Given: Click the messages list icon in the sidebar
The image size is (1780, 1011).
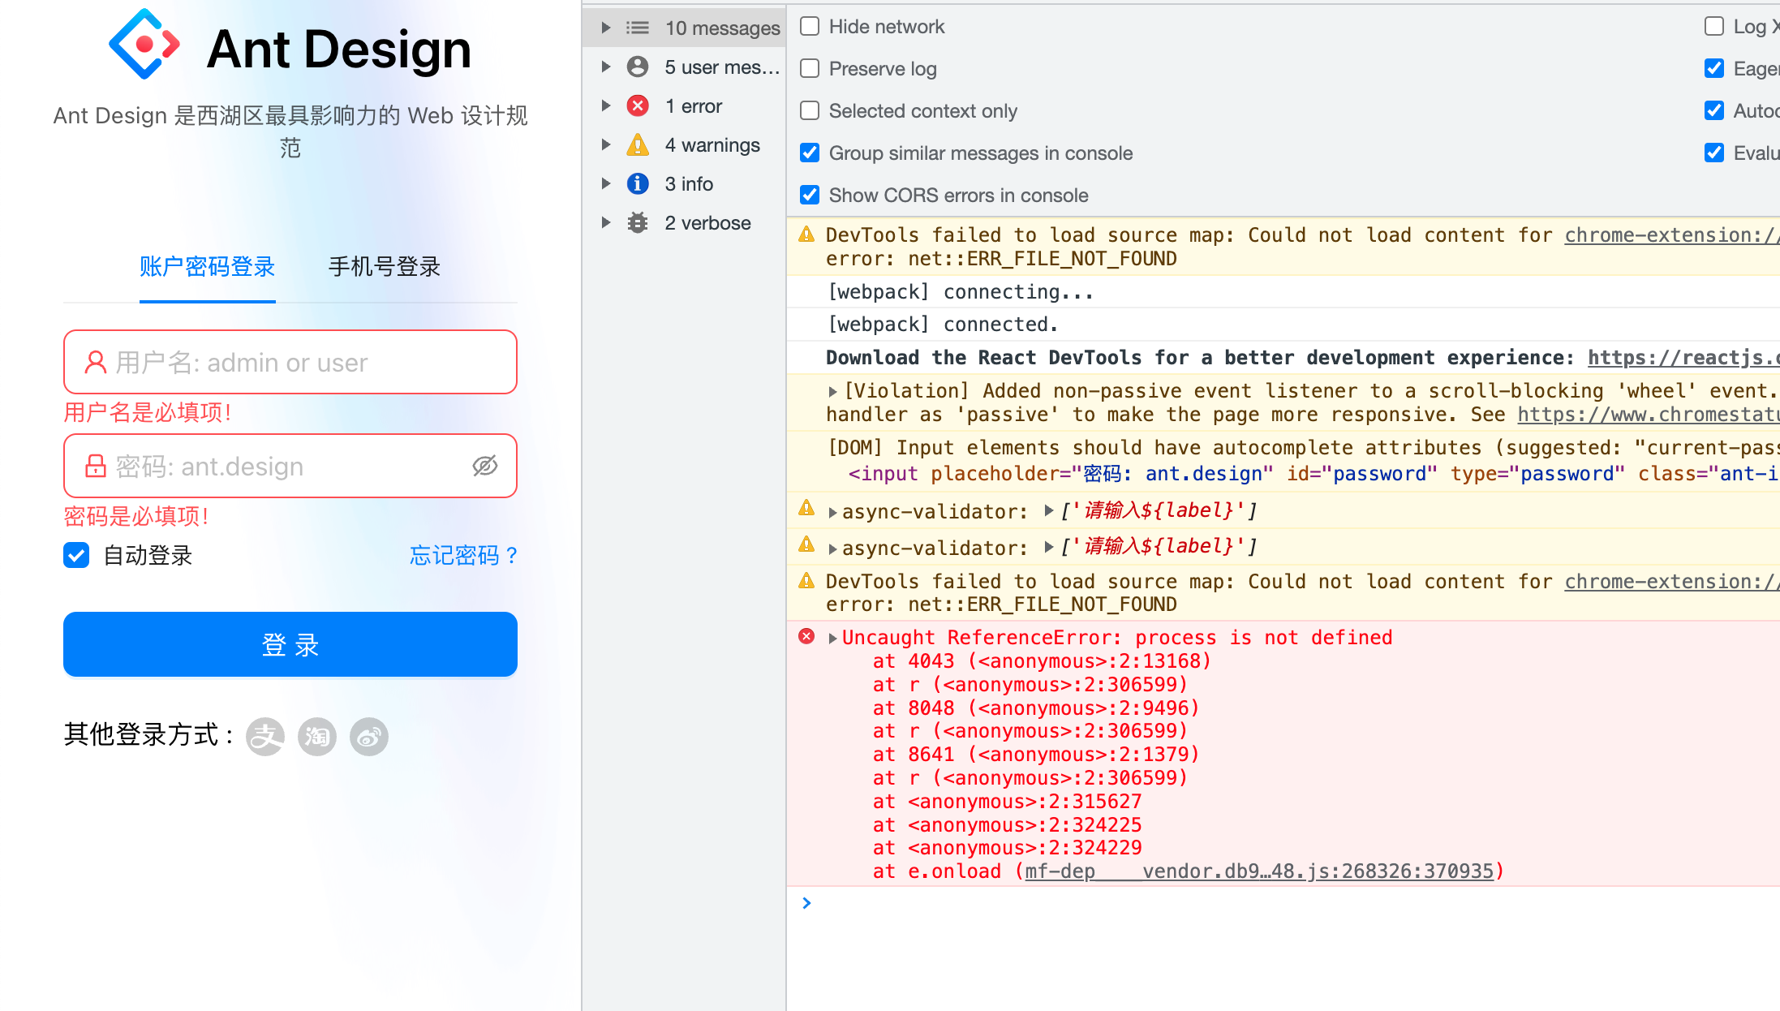Looking at the screenshot, I should click(638, 28).
